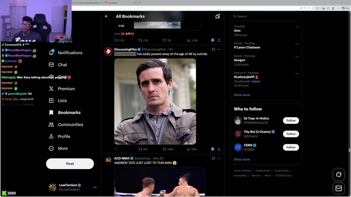Open Privacy Policy link
351x197 pixels.
click(x=263, y=171)
